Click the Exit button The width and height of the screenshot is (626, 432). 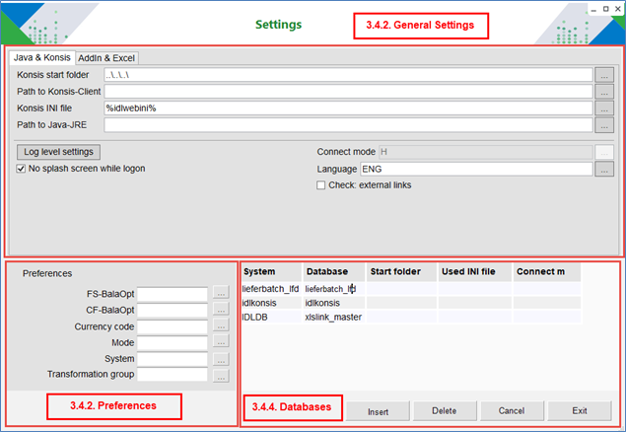coord(580,411)
